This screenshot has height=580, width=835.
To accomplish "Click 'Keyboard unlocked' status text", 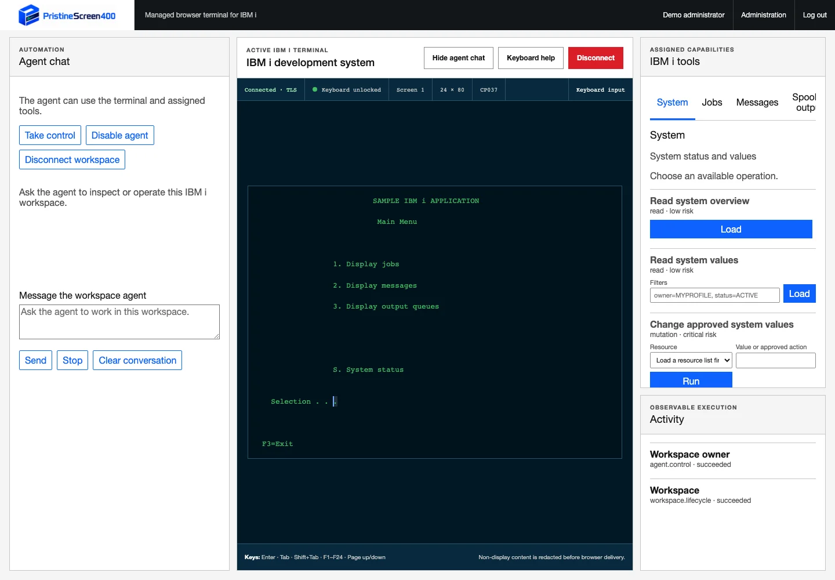I will click(351, 90).
